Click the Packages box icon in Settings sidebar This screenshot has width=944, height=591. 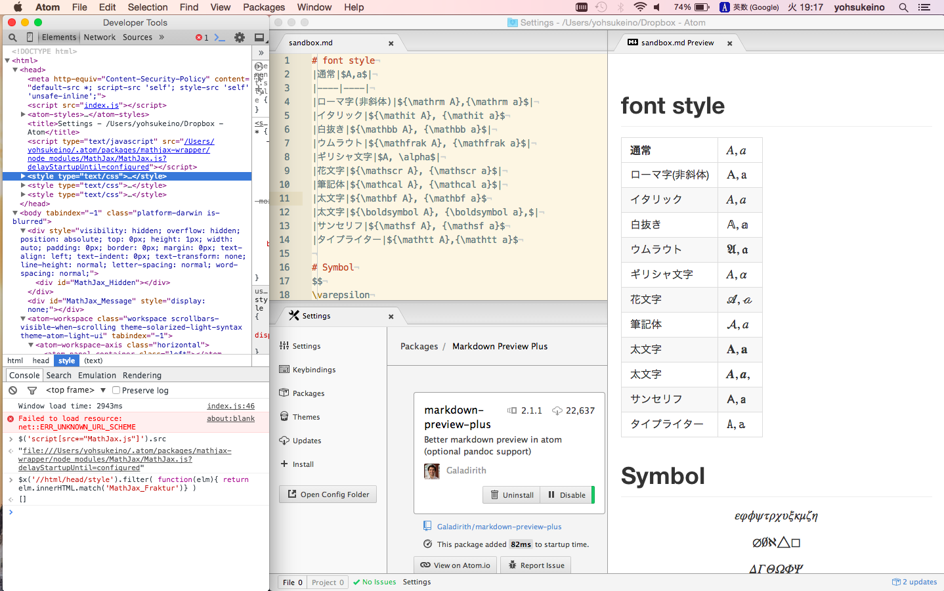click(x=284, y=393)
